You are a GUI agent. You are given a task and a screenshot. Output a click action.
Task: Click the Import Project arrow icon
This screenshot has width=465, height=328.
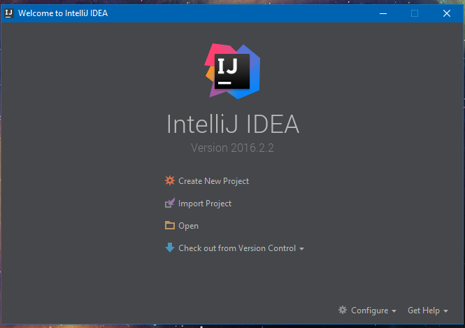tap(170, 203)
